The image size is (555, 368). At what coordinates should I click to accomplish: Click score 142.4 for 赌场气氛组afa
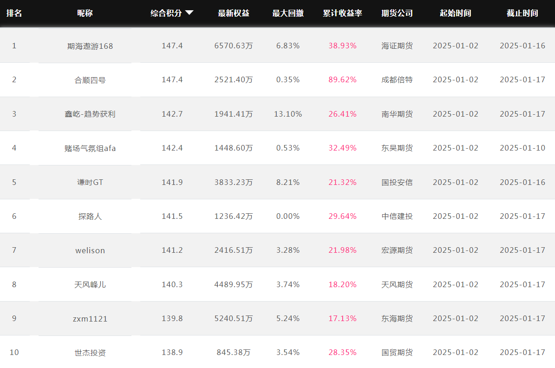(172, 148)
